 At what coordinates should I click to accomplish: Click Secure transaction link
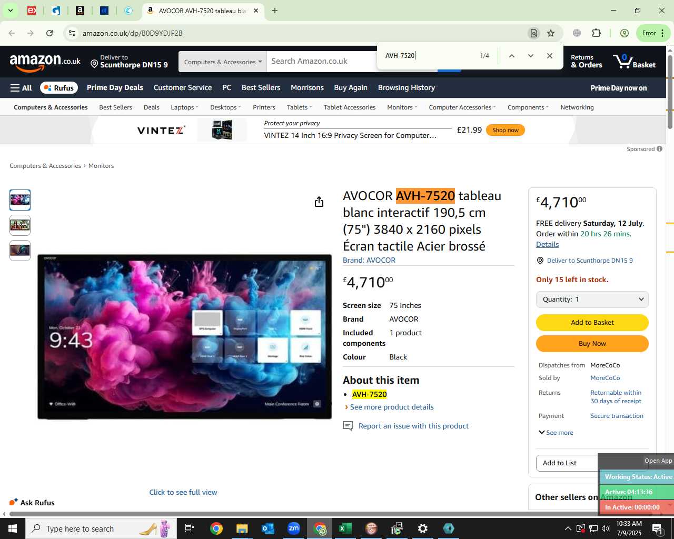coord(617,416)
